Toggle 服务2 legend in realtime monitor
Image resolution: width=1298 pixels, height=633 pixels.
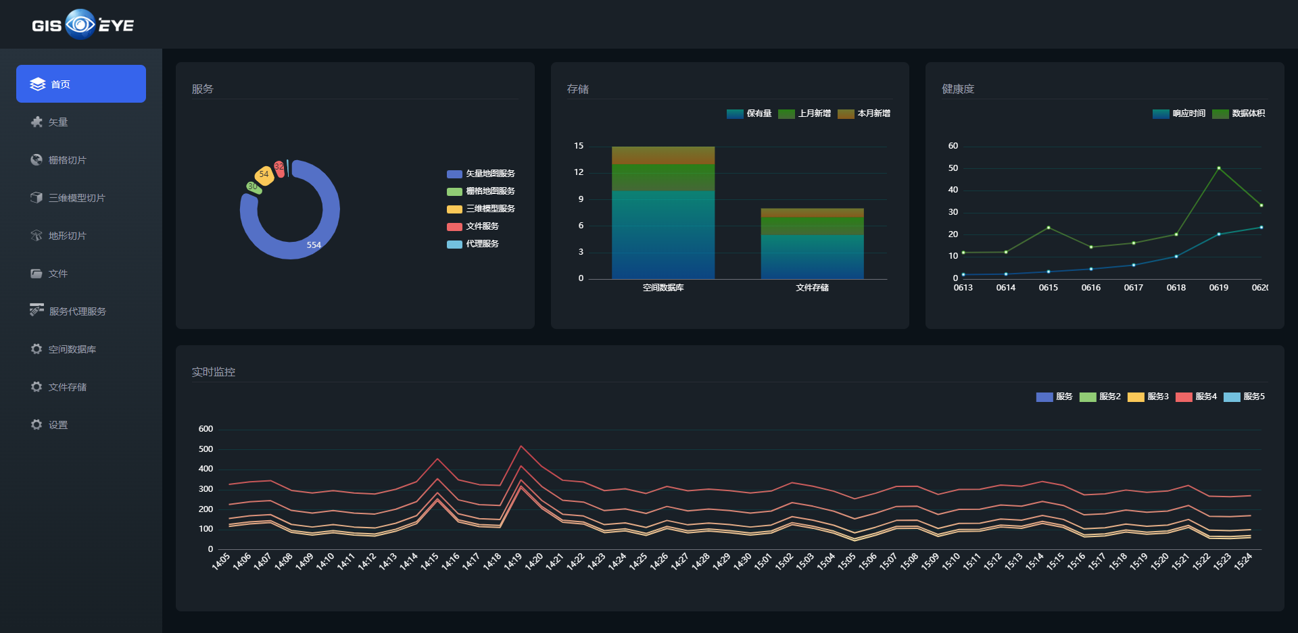click(x=1100, y=397)
